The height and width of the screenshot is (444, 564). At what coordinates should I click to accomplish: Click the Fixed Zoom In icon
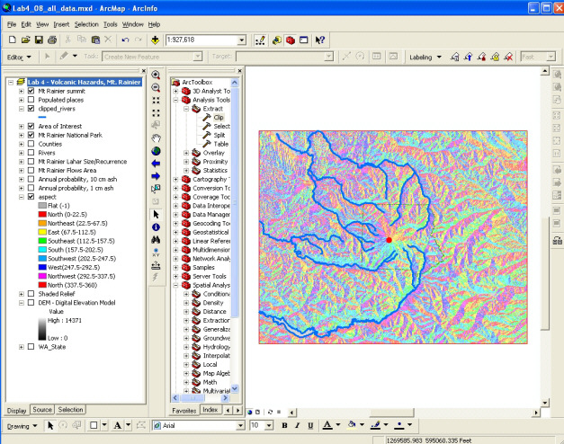(x=156, y=101)
